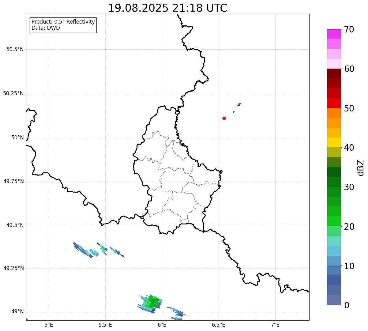
Task: Click the "5°E" longitude label
Action: tap(49, 325)
